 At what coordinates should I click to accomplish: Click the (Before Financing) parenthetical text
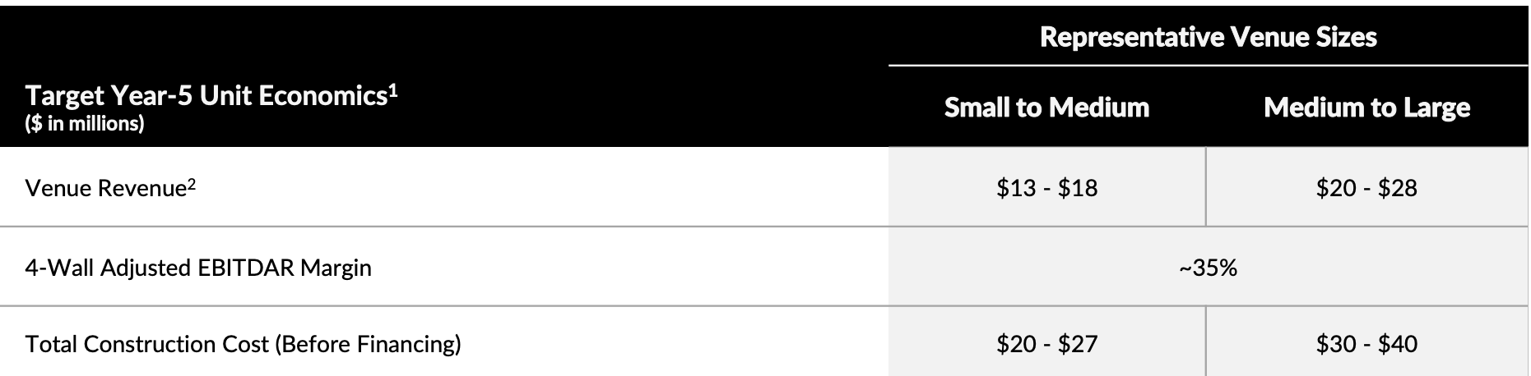coord(367,344)
